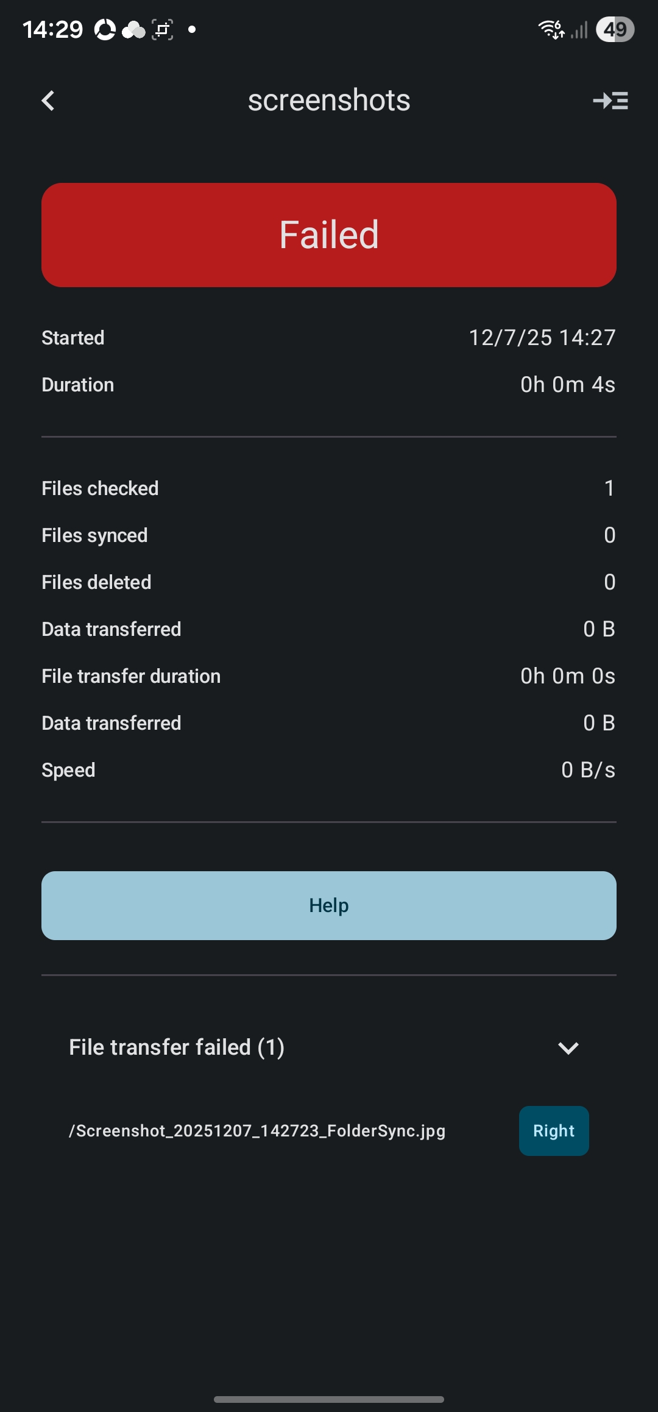The image size is (658, 1412).
Task: Tap the cellular signal bars icon
Action: (579, 29)
